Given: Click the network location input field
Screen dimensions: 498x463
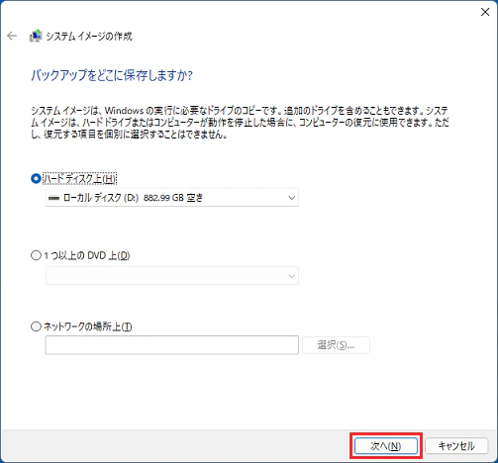Looking at the screenshot, I should pos(172,345).
